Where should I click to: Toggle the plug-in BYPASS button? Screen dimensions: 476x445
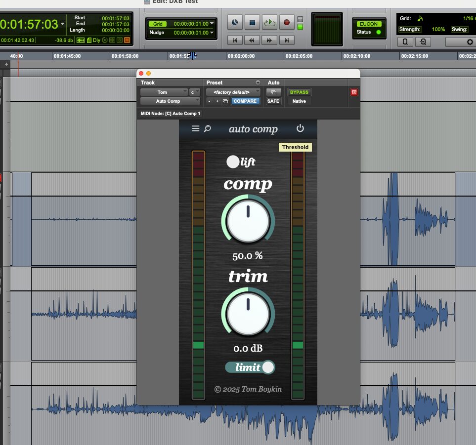[x=299, y=92]
